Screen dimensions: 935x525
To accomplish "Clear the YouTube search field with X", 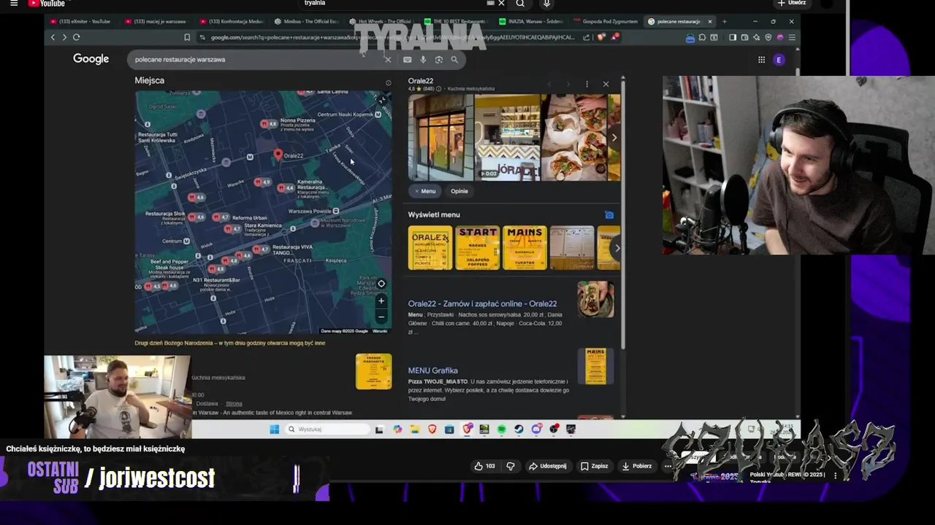I will [501, 4].
